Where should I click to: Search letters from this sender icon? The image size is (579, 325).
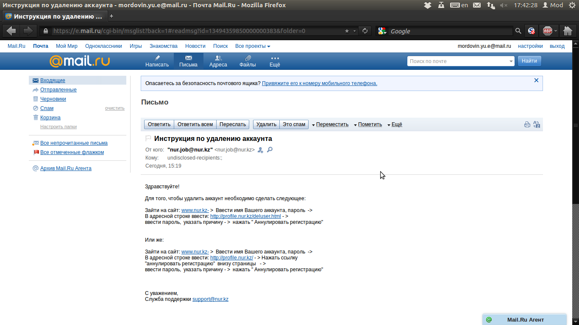(x=270, y=149)
